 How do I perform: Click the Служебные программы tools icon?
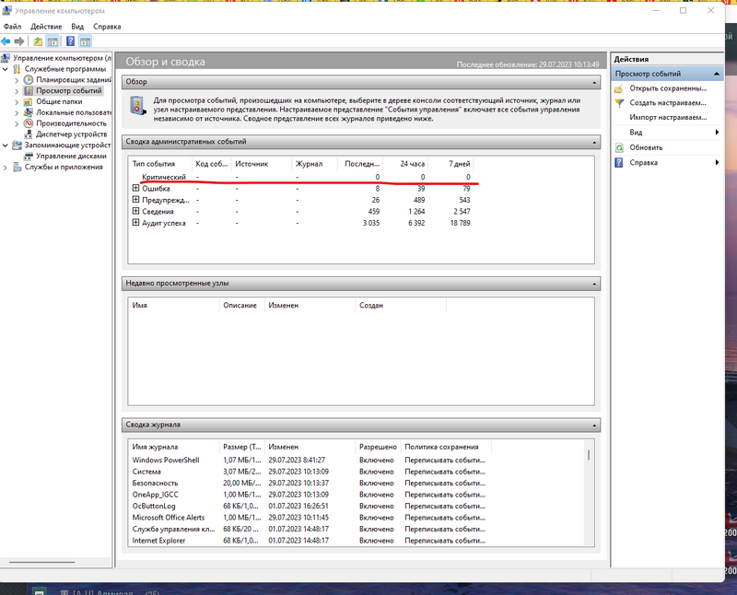(x=17, y=69)
